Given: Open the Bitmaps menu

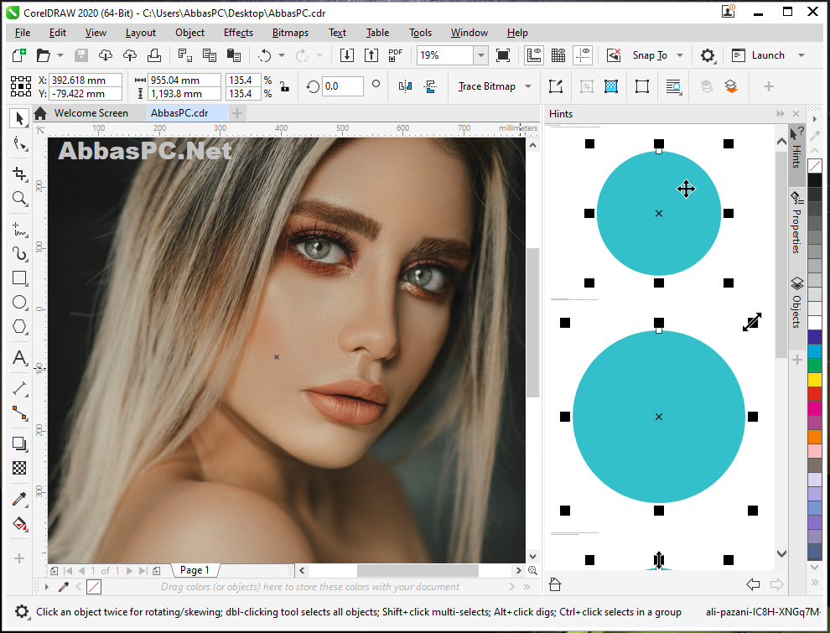Looking at the screenshot, I should [290, 33].
